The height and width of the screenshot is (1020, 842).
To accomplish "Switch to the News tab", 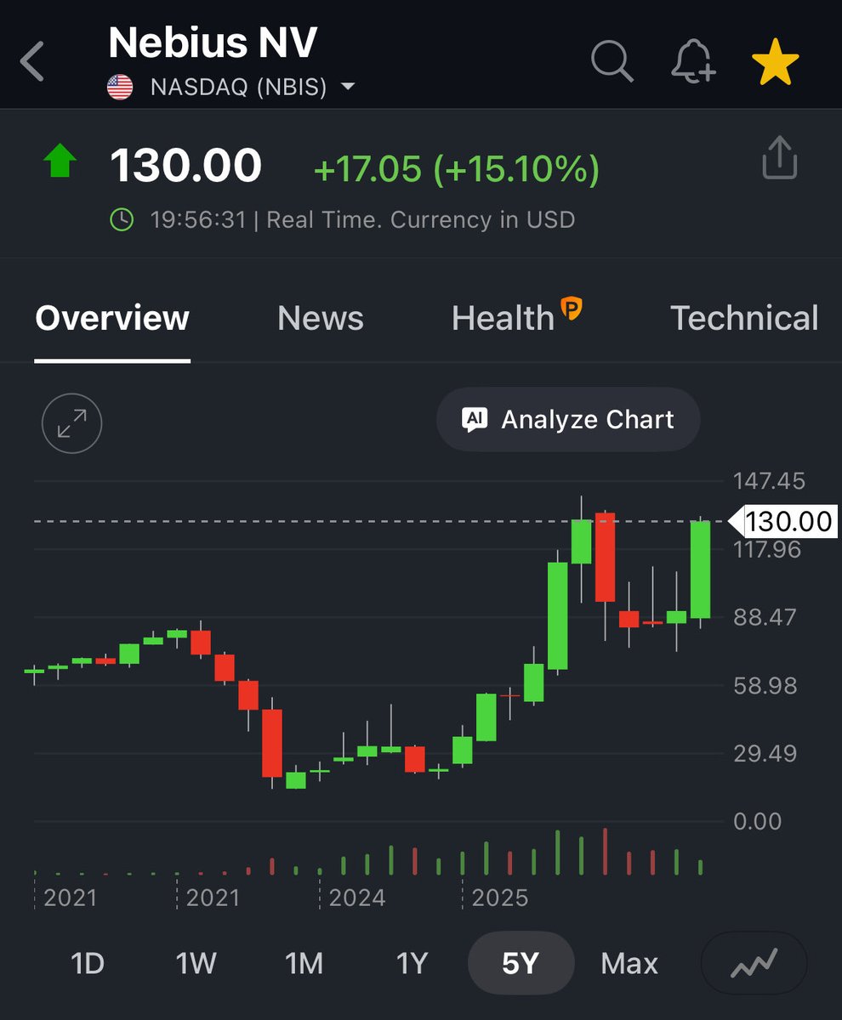I will (321, 318).
